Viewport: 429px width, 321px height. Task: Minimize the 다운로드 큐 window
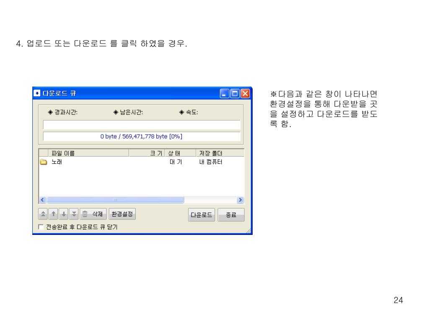click(225, 94)
